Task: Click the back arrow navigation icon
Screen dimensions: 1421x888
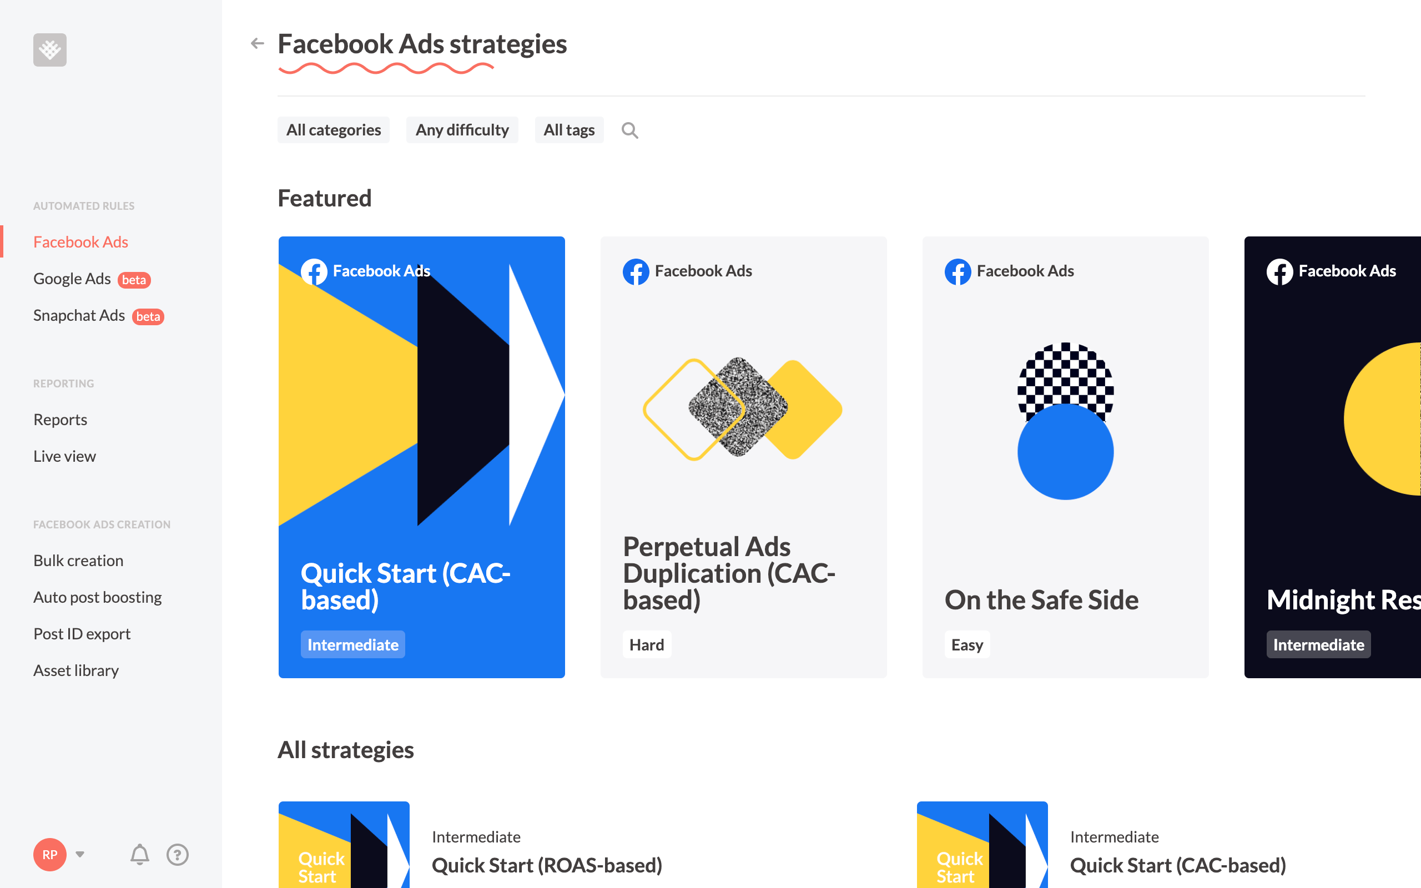Action: point(257,42)
